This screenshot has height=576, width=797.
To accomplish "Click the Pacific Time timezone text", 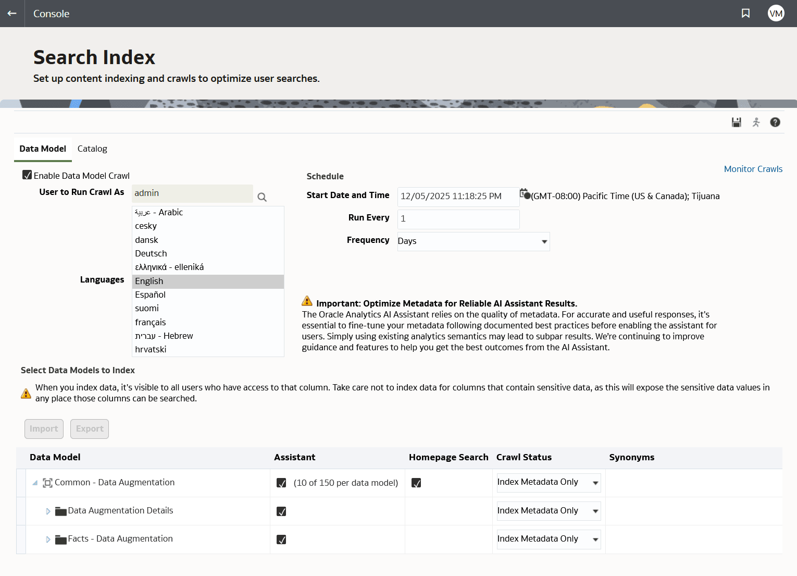I will (625, 197).
